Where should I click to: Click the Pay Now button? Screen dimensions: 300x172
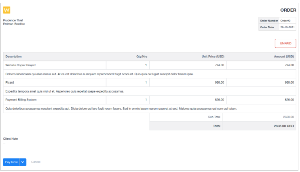pyautogui.click(x=11, y=162)
